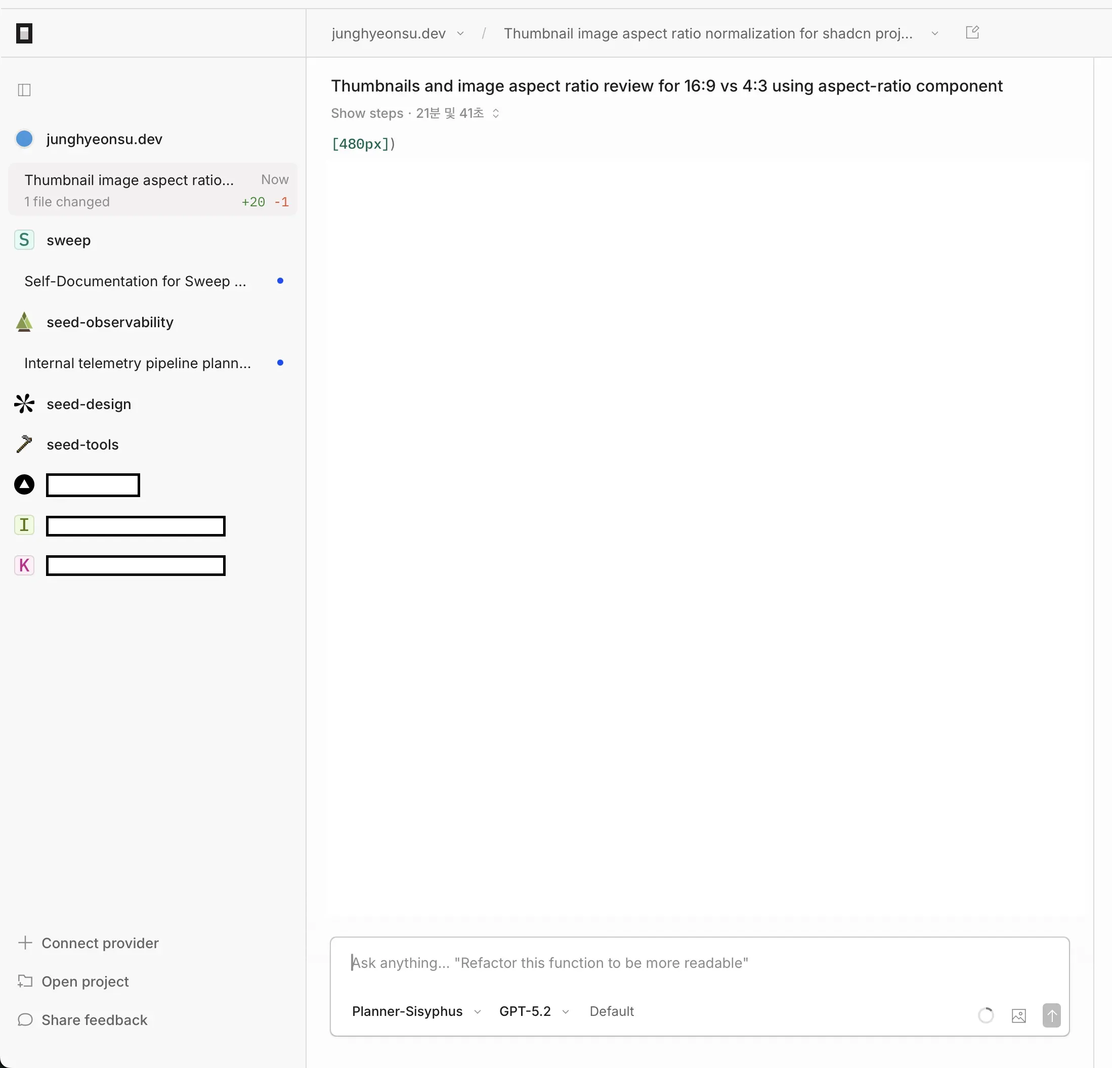Viewport: 1112px width, 1068px height.
Task: Click the seed-tools pickaxe icon
Action: click(x=24, y=444)
